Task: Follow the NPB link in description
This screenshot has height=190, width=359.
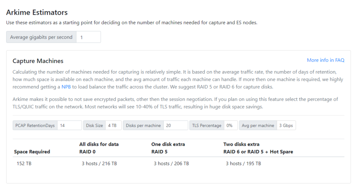Action: [x=66, y=87]
